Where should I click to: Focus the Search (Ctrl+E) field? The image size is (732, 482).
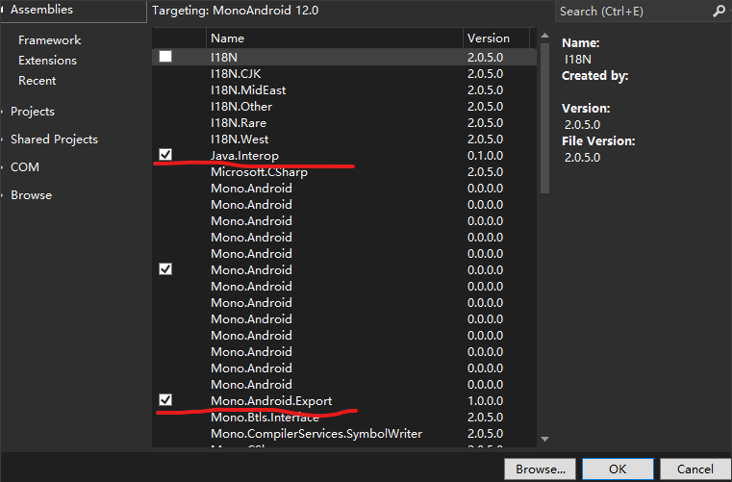[635, 12]
